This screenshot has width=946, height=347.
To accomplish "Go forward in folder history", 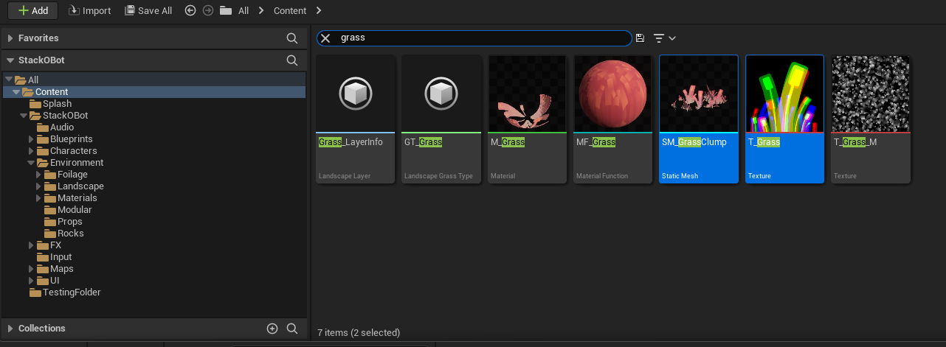I will coord(208,10).
